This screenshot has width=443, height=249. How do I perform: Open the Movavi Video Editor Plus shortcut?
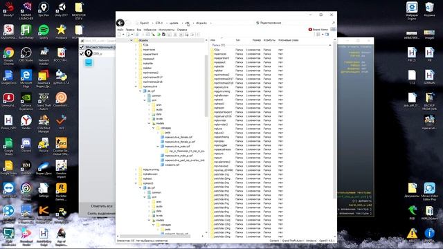point(429,191)
